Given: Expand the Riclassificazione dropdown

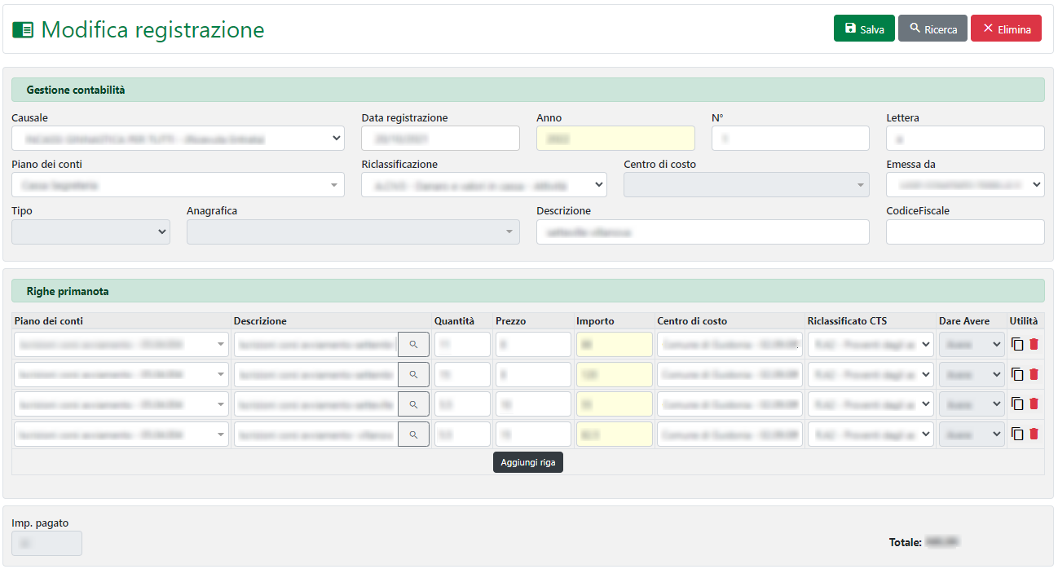Looking at the screenshot, I should point(483,185).
